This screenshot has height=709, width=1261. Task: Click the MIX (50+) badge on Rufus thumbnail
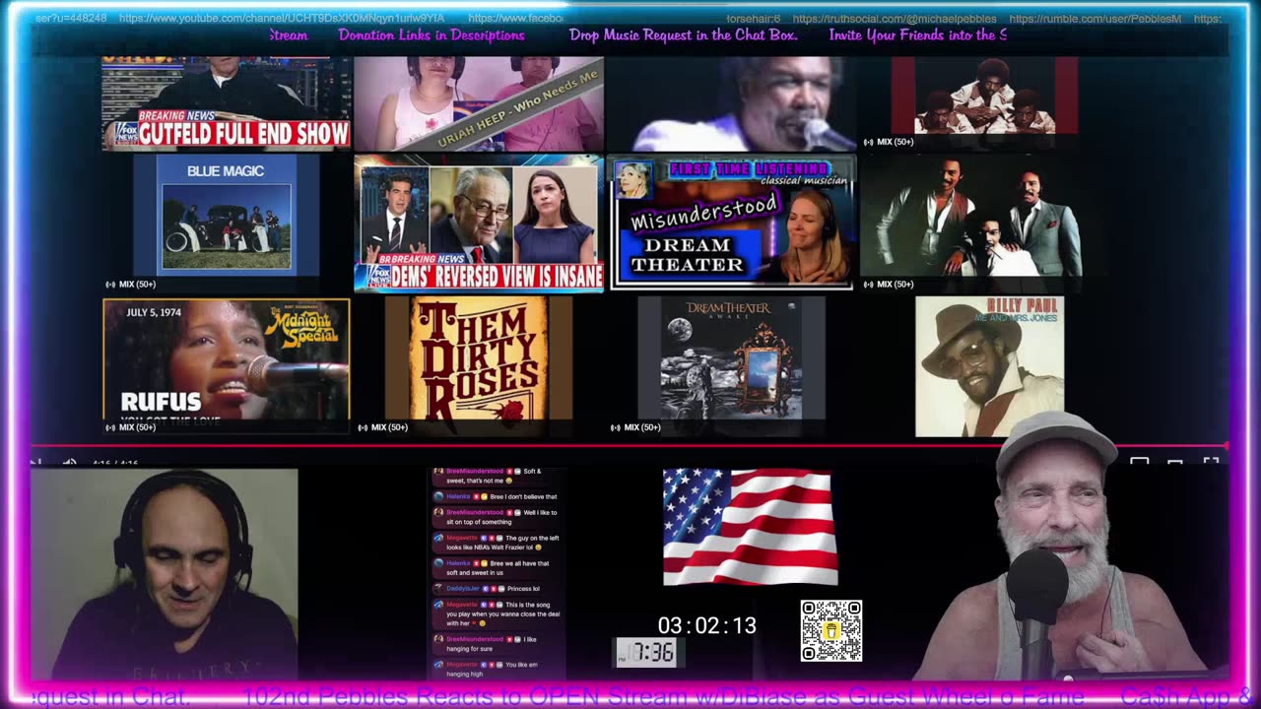coord(131,427)
